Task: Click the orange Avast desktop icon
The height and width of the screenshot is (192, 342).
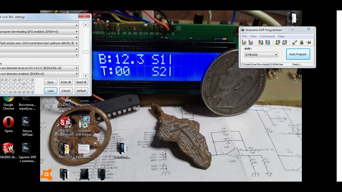Action: point(46,174)
